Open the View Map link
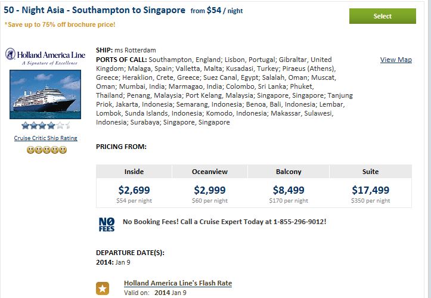Image resolution: width=431 pixels, height=298 pixels. [396, 60]
